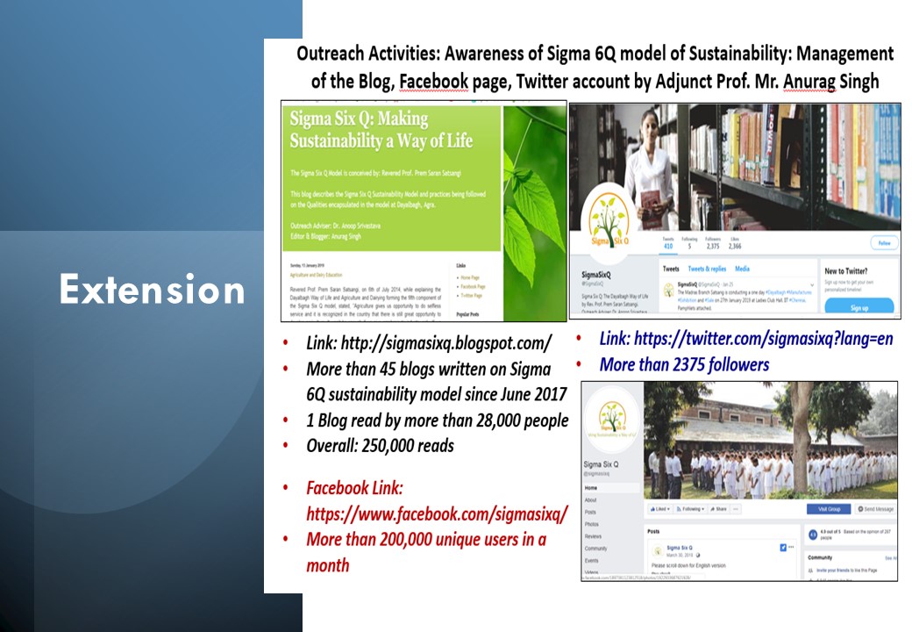
Task: Click the Share button on Facebook page
Action: pos(718,508)
